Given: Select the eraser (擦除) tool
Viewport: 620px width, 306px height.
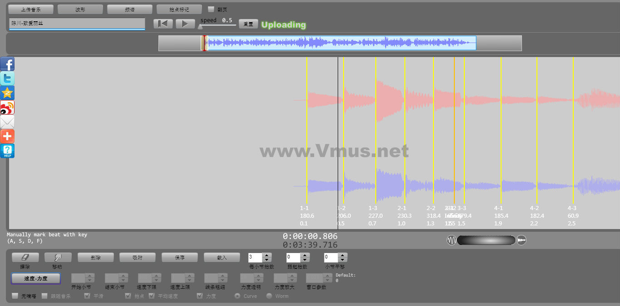Looking at the screenshot, I should pyautogui.click(x=25, y=258).
